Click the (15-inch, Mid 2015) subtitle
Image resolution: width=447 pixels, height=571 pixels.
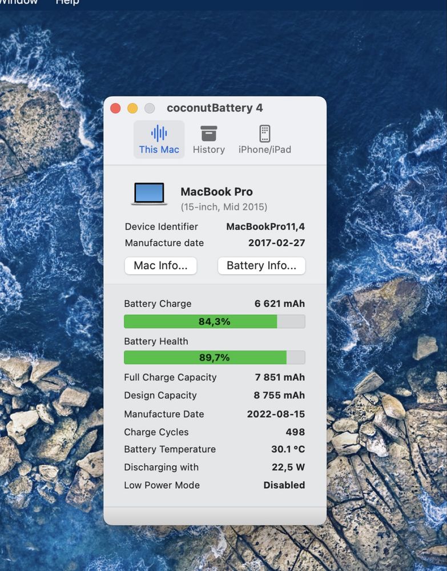pos(224,207)
